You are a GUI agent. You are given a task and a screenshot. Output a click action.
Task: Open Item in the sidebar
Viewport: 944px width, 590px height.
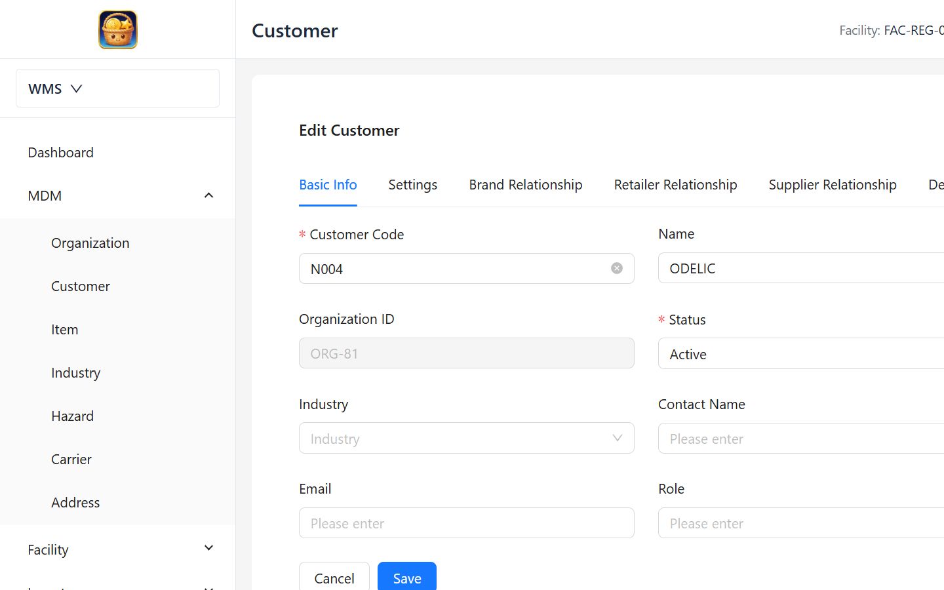(x=65, y=329)
